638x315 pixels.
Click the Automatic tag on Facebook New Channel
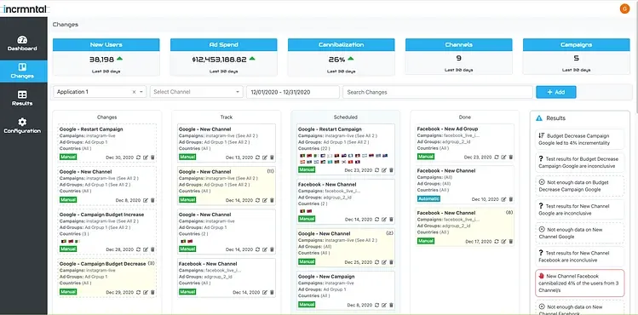point(428,198)
